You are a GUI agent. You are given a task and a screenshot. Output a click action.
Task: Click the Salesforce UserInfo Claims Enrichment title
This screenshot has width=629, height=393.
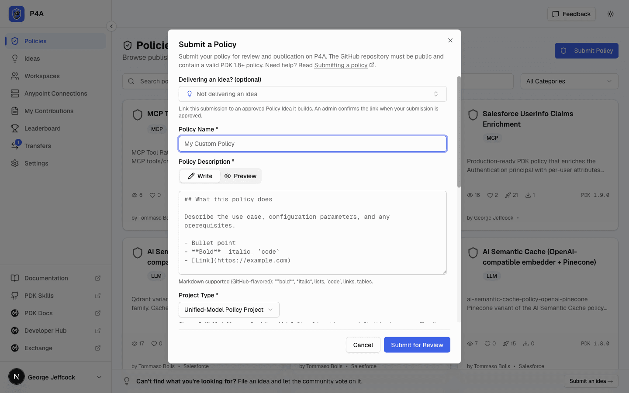[x=528, y=119]
